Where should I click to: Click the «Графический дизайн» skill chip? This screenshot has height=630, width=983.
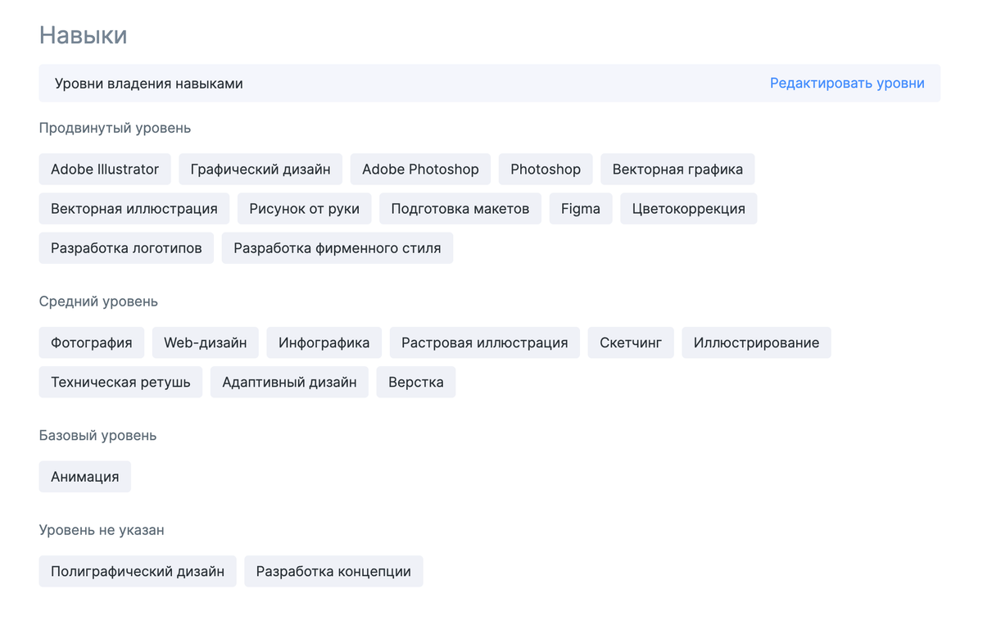(260, 169)
